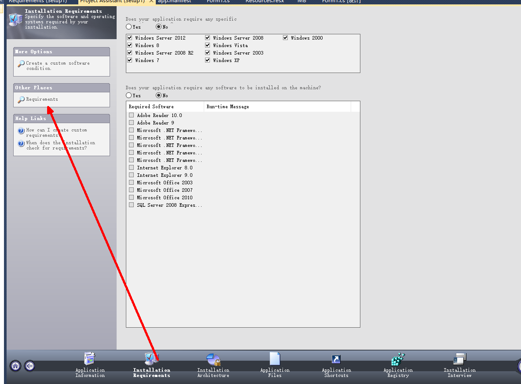
Task: Open How can I create custom requirements help
Action: [56, 132]
